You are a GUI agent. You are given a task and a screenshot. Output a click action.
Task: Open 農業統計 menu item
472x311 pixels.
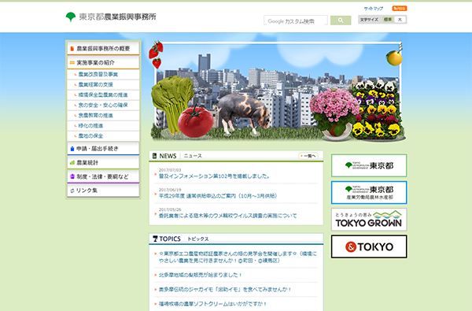click(103, 162)
